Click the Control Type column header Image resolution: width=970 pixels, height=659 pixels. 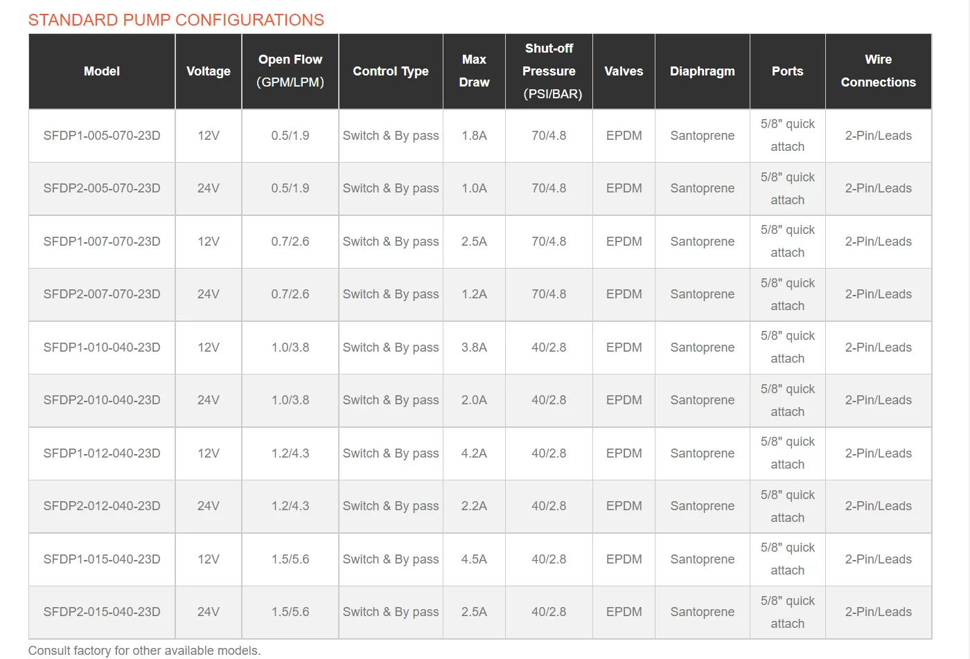click(x=391, y=71)
